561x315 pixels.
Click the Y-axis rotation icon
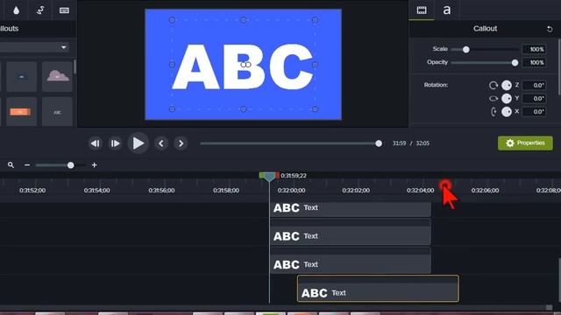point(494,99)
